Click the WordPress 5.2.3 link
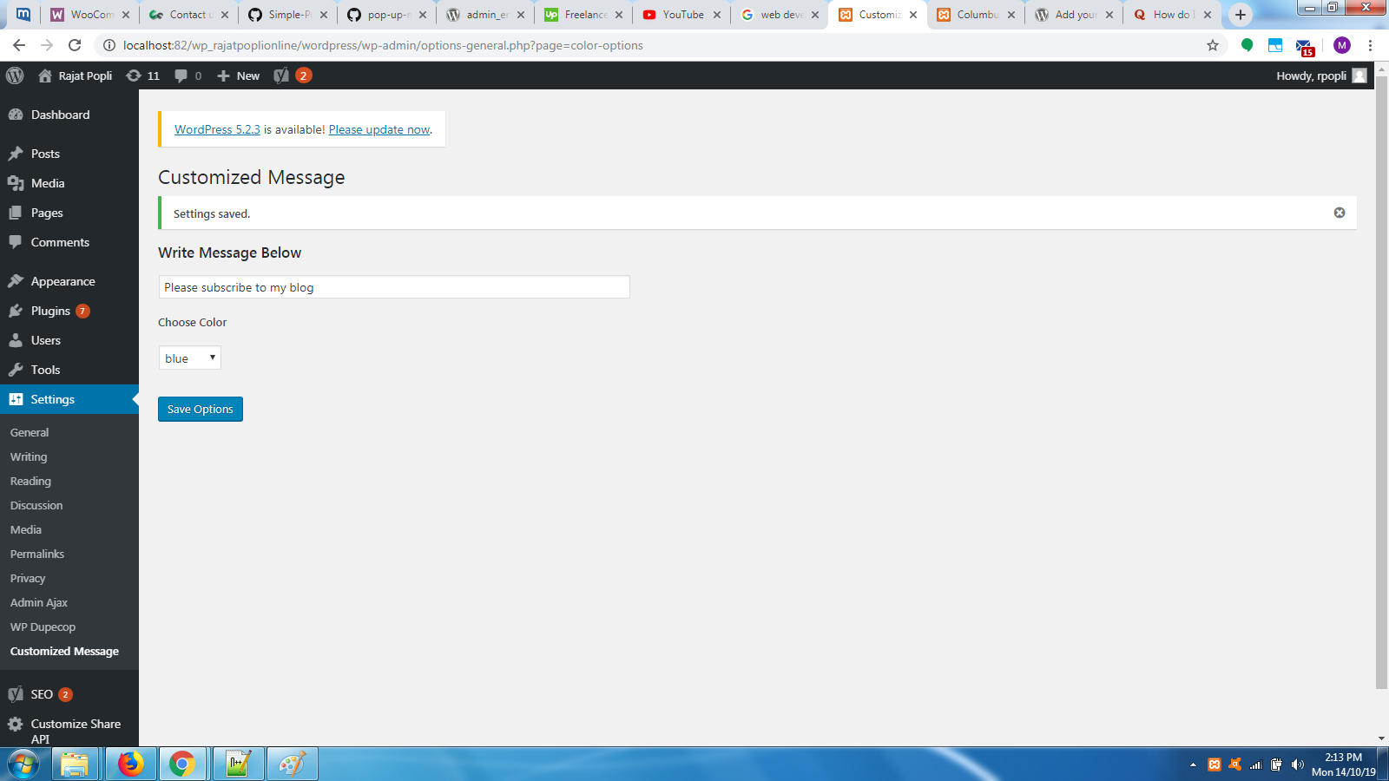 tap(217, 129)
